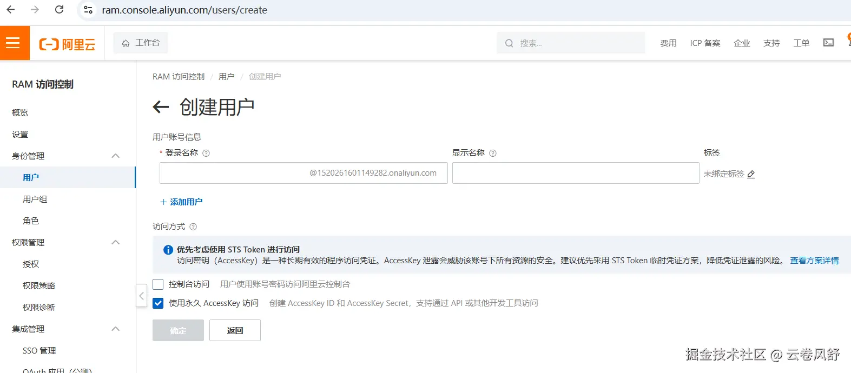Screen dimensions: 851x373
Task: Collapse the 集成管理 section
Action: pyautogui.click(x=115, y=329)
